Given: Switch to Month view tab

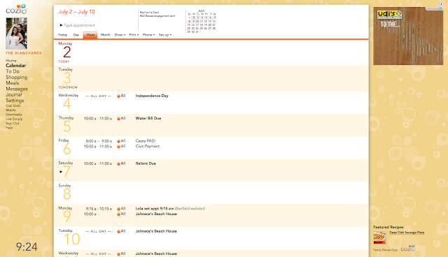Looking at the screenshot, I should [106, 35].
